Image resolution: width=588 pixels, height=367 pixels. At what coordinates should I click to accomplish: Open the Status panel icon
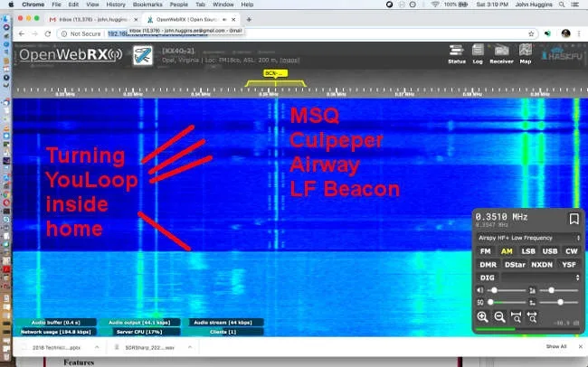(x=456, y=54)
